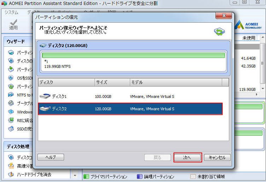Screen dimensions: 266x182
Task: Click the ディスク2 drive icon in list
Action: 45,108
